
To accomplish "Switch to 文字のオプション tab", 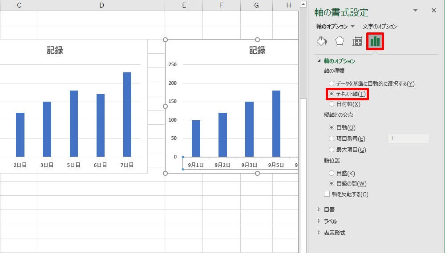I will click(x=380, y=26).
